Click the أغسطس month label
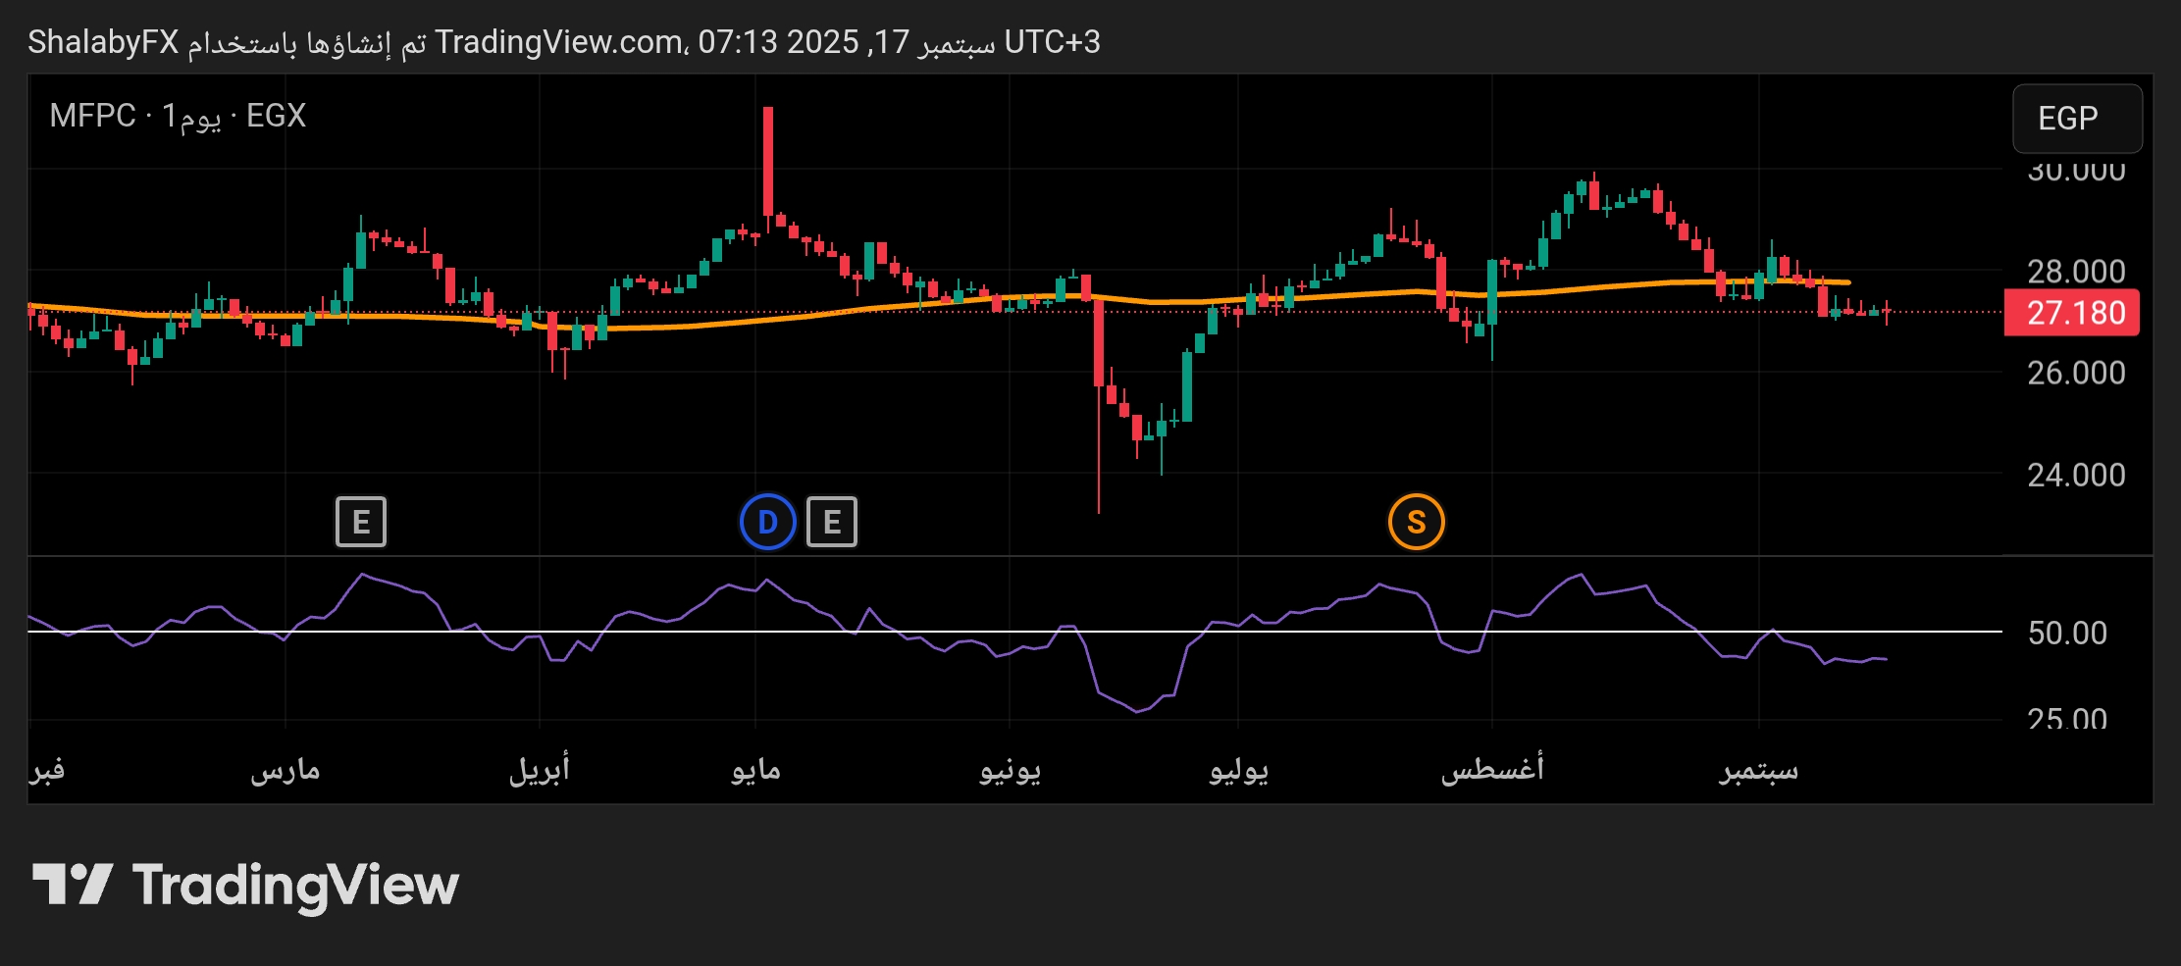The image size is (2181, 966). 1492,770
